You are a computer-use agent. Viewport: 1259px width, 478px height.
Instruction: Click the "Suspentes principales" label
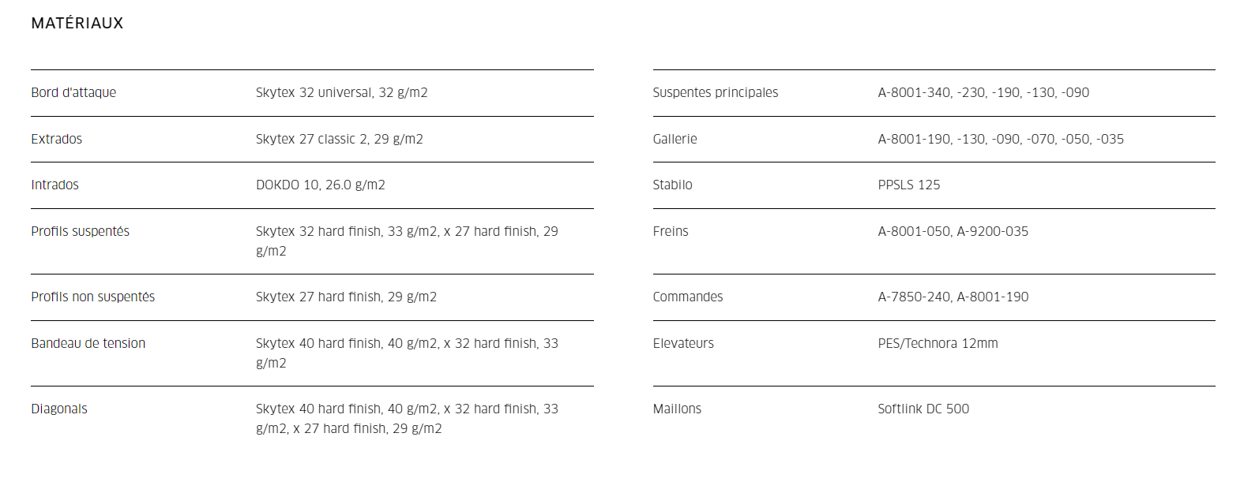click(715, 92)
